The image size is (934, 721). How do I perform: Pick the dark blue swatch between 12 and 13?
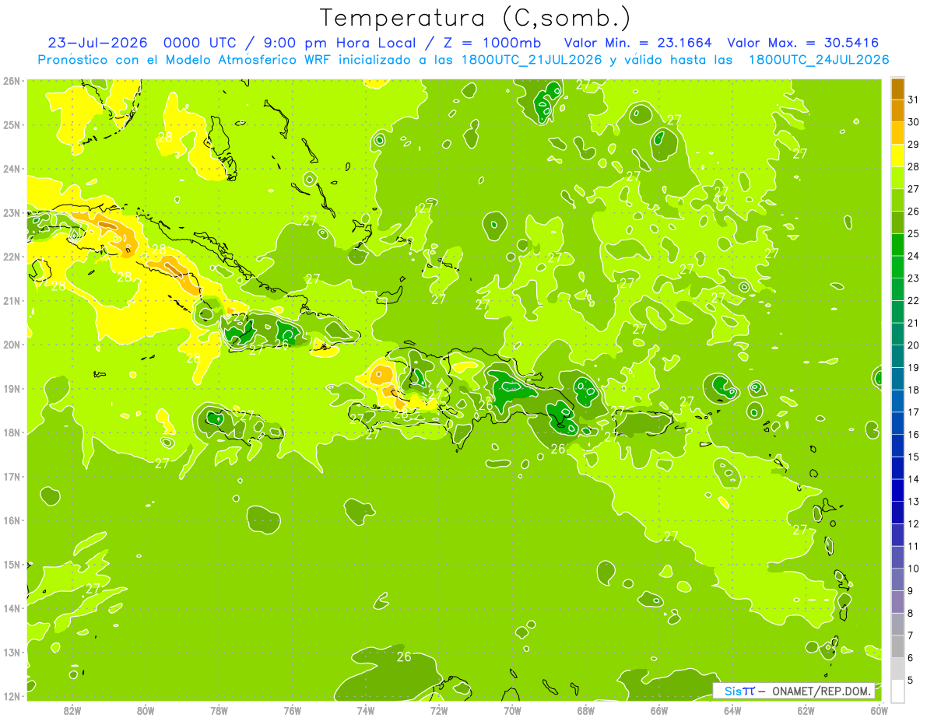(x=897, y=513)
